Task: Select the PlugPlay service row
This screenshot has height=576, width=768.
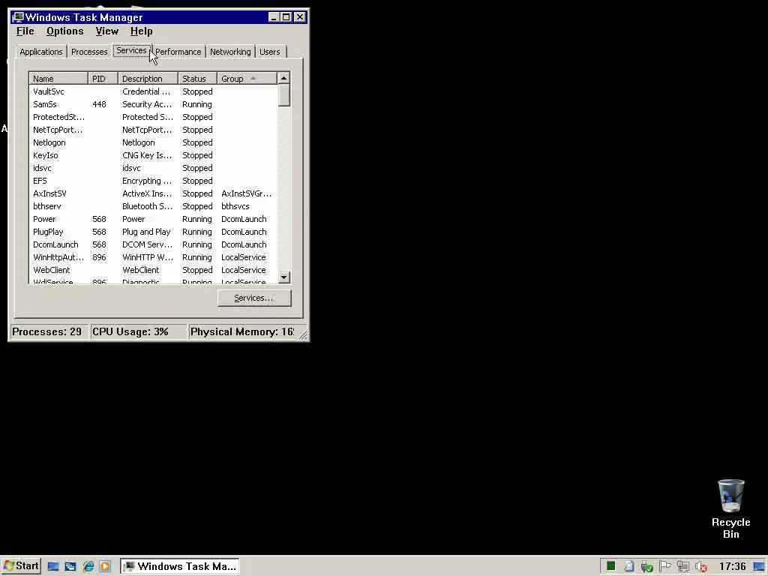Action: point(153,232)
